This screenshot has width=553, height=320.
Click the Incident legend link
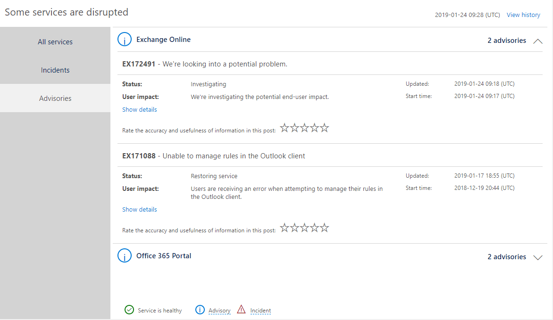click(x=260, y=311)
